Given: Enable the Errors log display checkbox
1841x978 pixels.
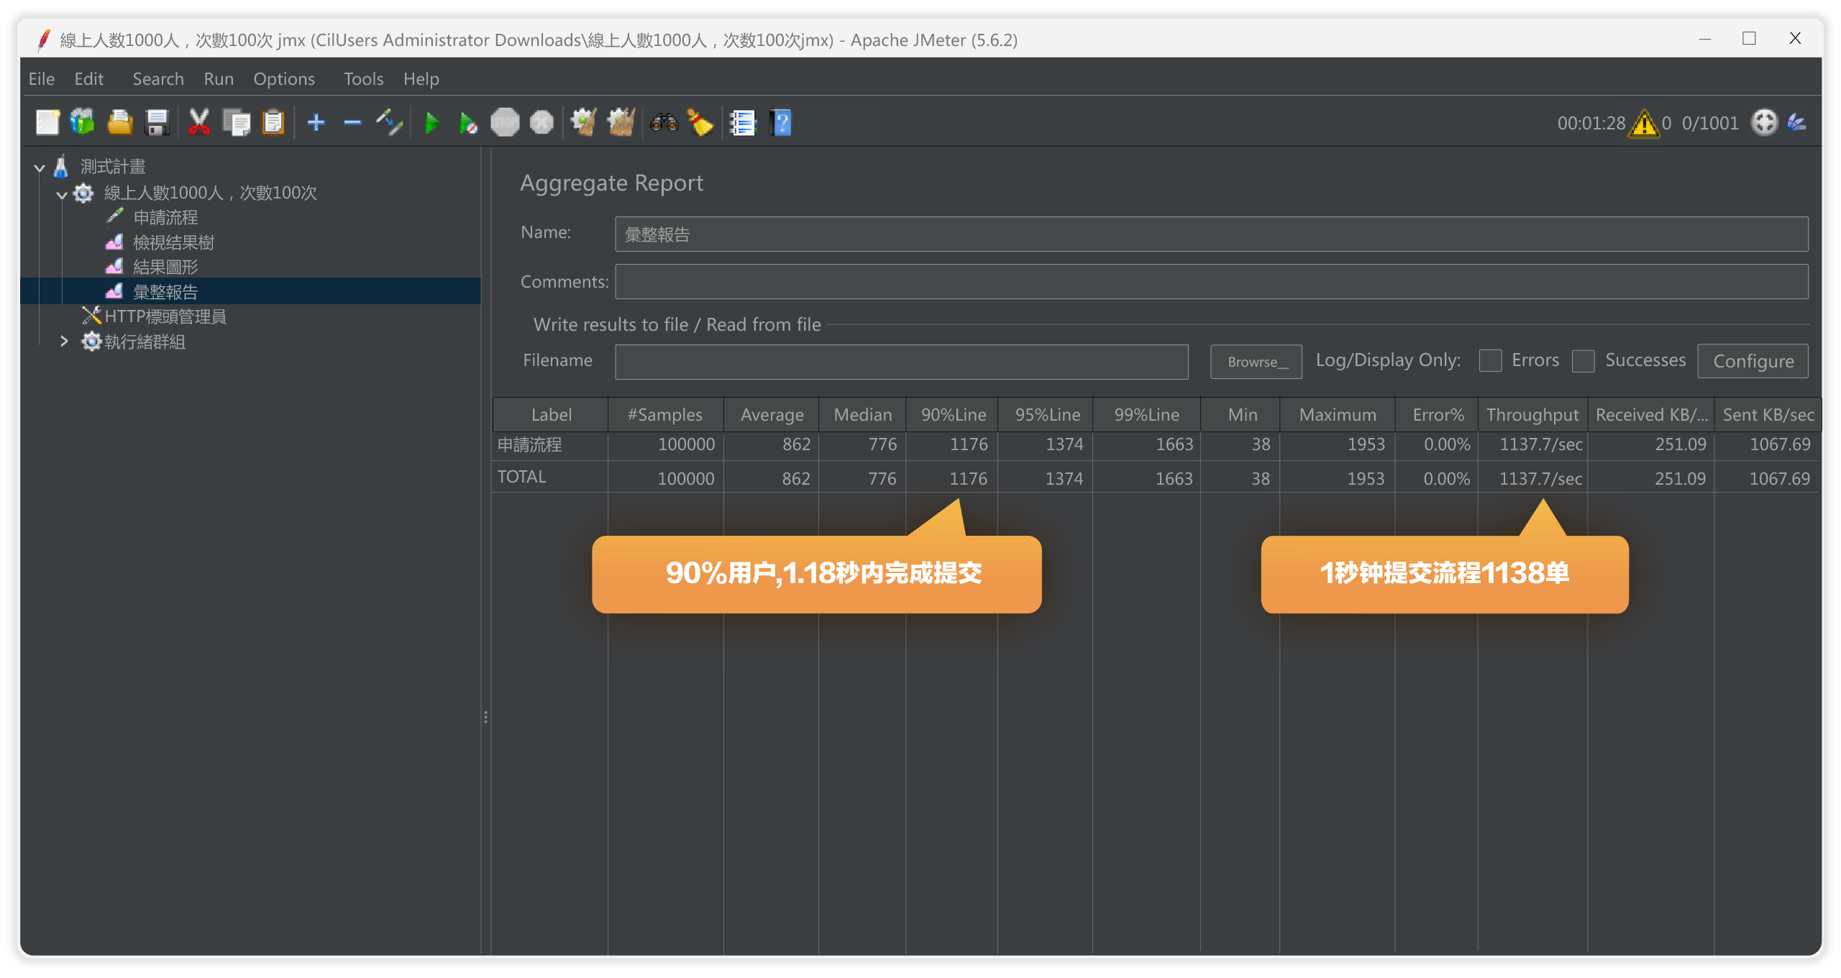Looking at the screenshot, I should click(x=1491, y=360).
